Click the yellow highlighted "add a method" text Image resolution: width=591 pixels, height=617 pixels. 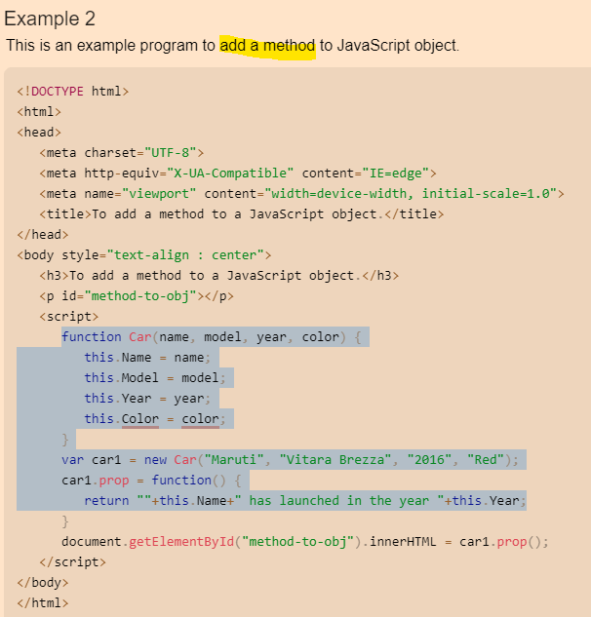coord(267,46)
